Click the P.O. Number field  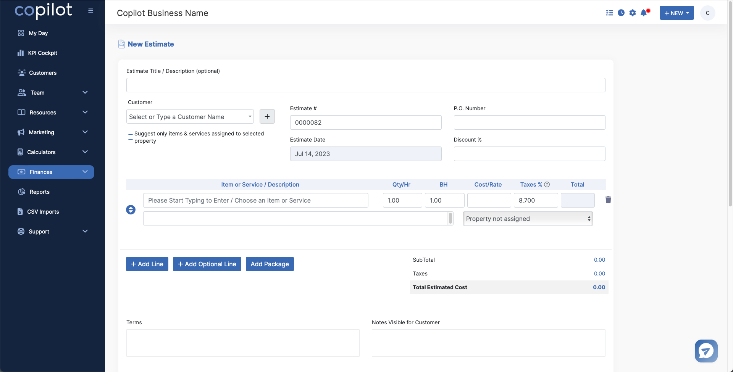530,122
